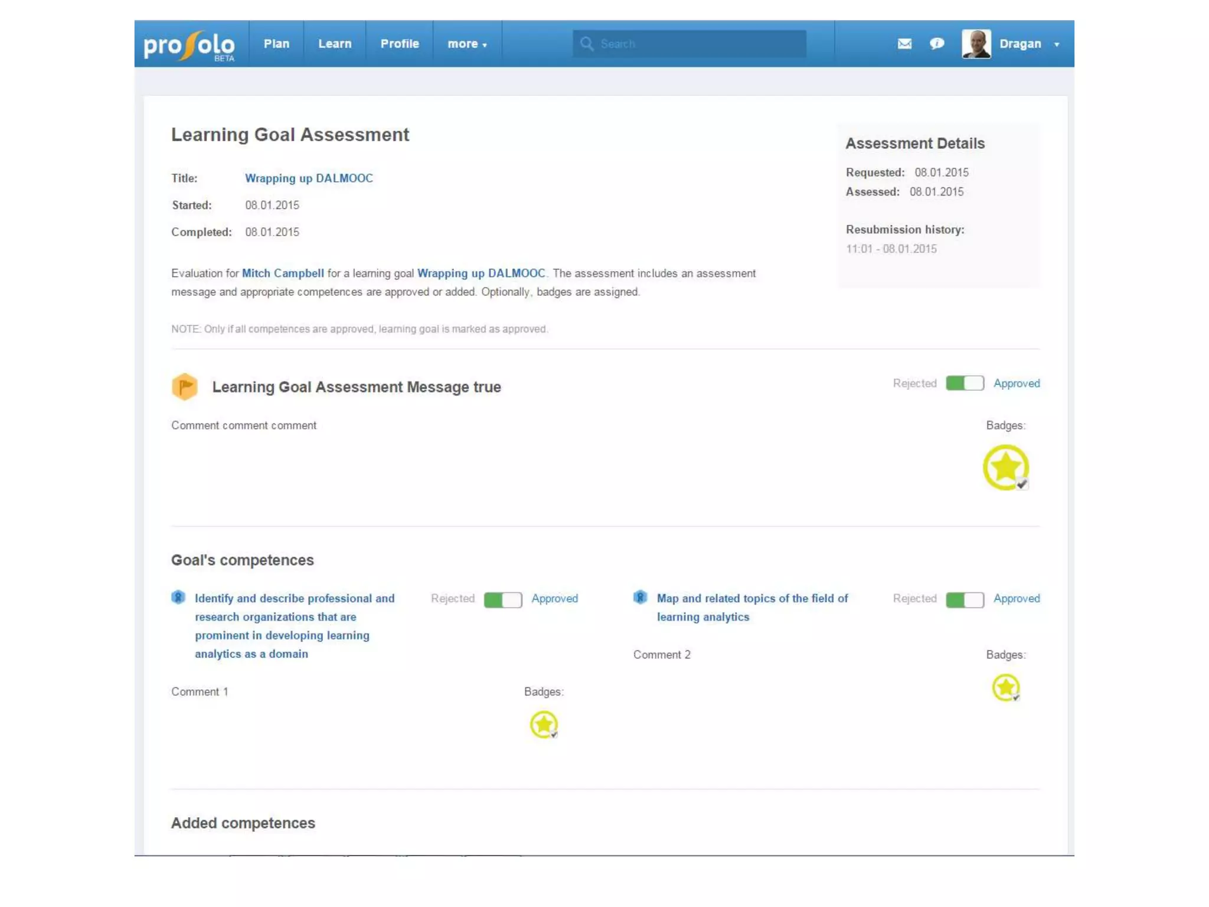Image resolution: width=1209 pixels, height=907 pixels.
Task: Expand the more menu dropdown
Action: pyautogui.click(x=467, y=44)
